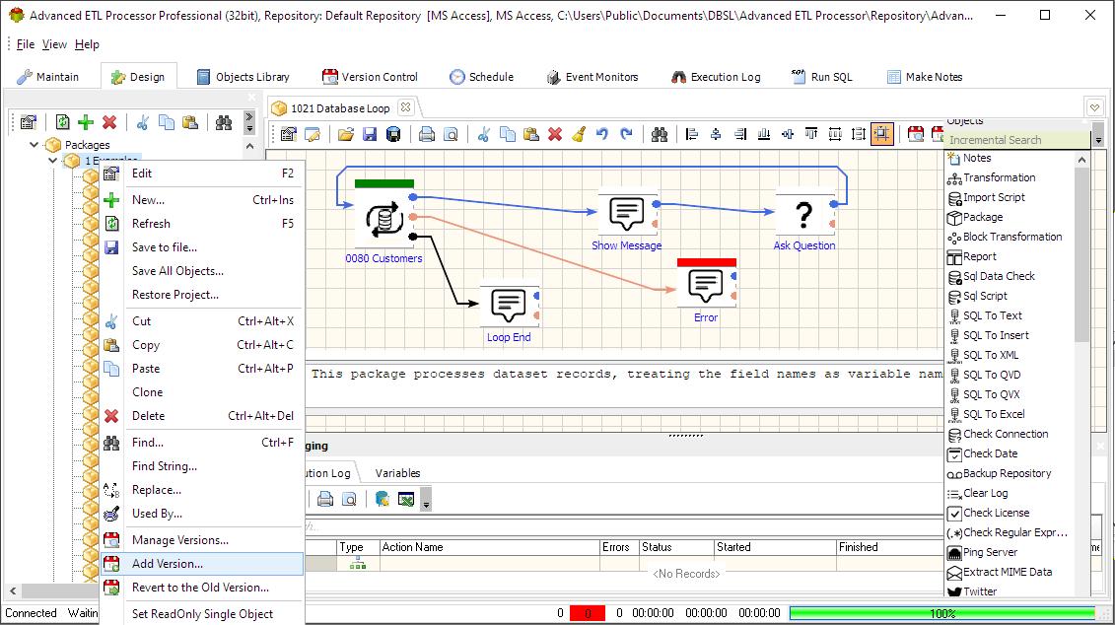Switch to the Event Monitors tab
Image resolution: width=1115 pixels, height=625 pixels.
tap(592, 77)
